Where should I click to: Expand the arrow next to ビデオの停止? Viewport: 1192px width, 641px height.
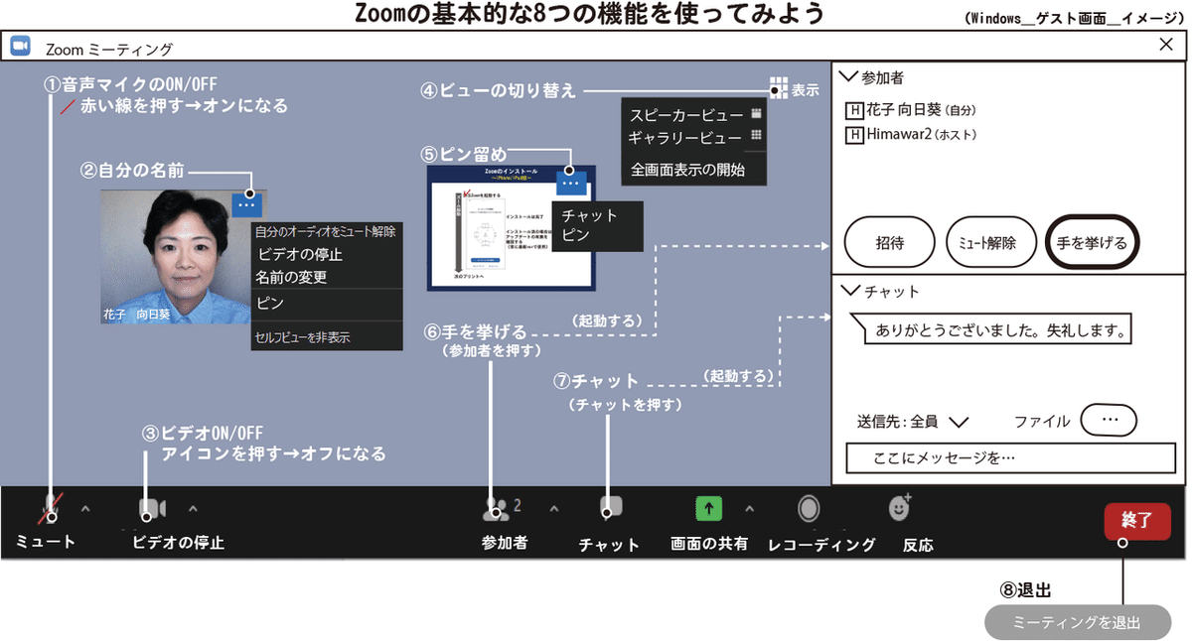pyautogui.click(x=193, y=509)
